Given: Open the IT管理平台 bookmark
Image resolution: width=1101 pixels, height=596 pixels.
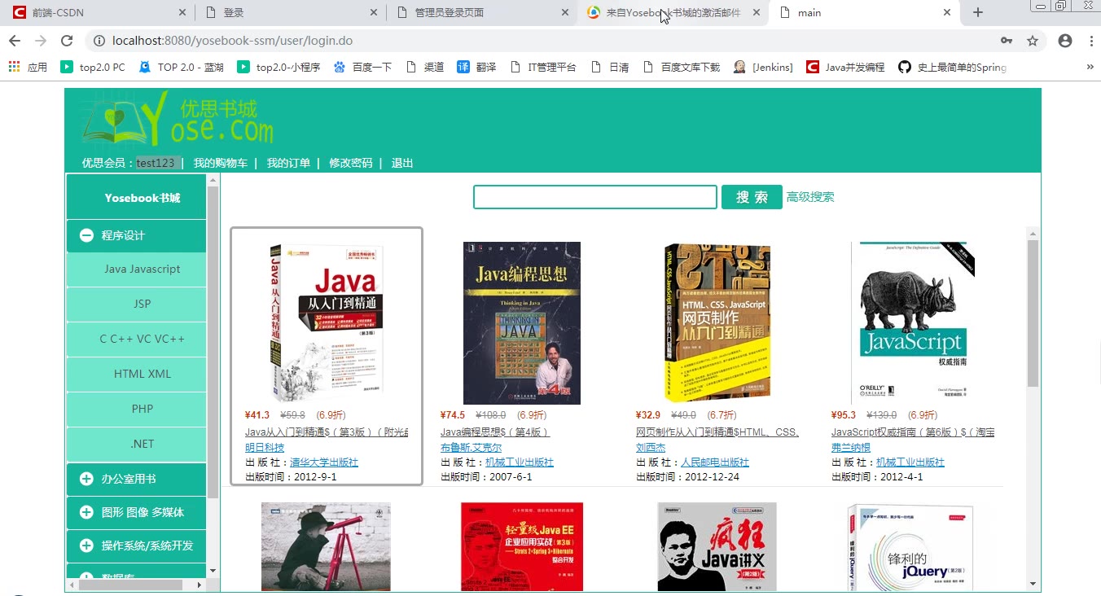Looking at the screenshot, I should click(542, 68).
